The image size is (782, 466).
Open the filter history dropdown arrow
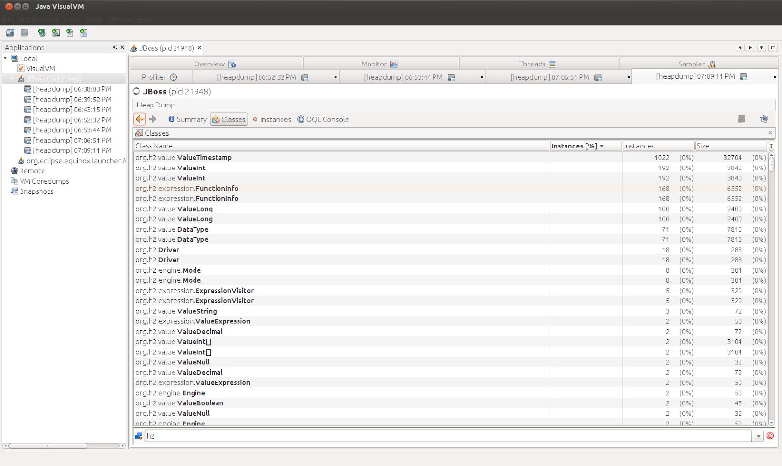click(x=759, y=436)
